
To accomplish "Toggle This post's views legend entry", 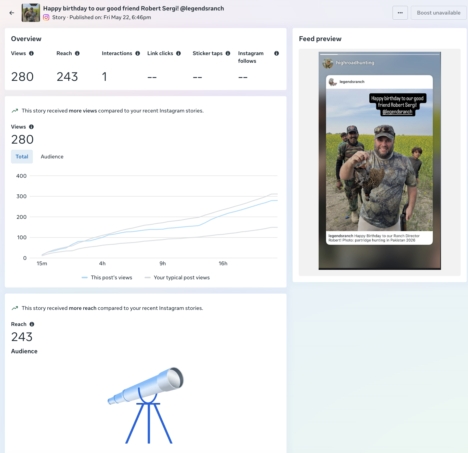I will point(107,278).
